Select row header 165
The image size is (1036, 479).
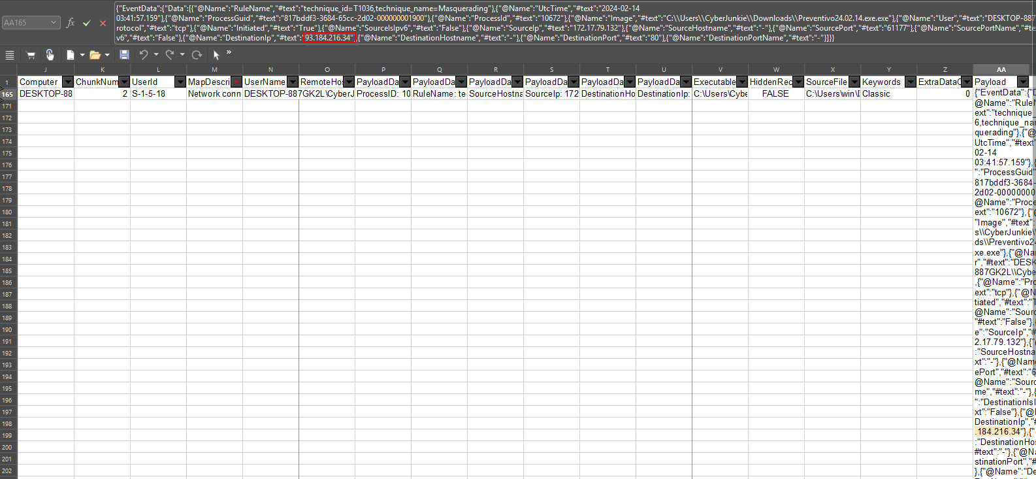[7, 94]
